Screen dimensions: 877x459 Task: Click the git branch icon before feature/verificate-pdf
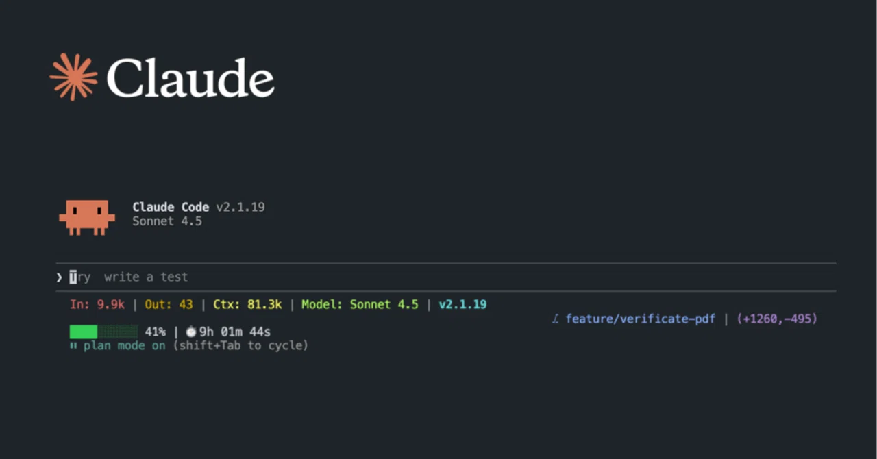tap(556, 319)
